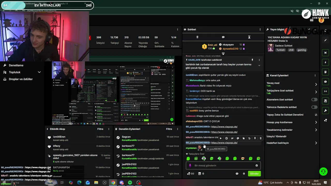
Task: Click the play icon in the message hover toolbar
Action: coord(221,138)
